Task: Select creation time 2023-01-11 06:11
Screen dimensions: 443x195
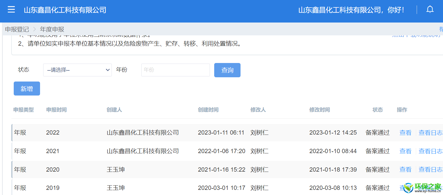Action: click(x=221, y=133)
